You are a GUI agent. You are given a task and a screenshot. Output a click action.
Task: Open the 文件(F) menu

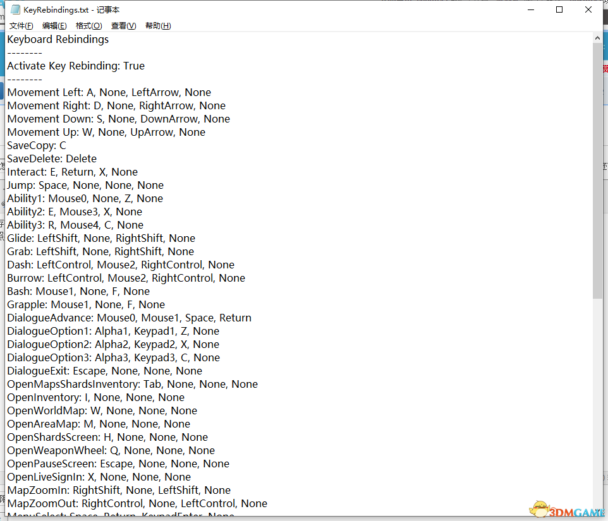coord(21,25)
